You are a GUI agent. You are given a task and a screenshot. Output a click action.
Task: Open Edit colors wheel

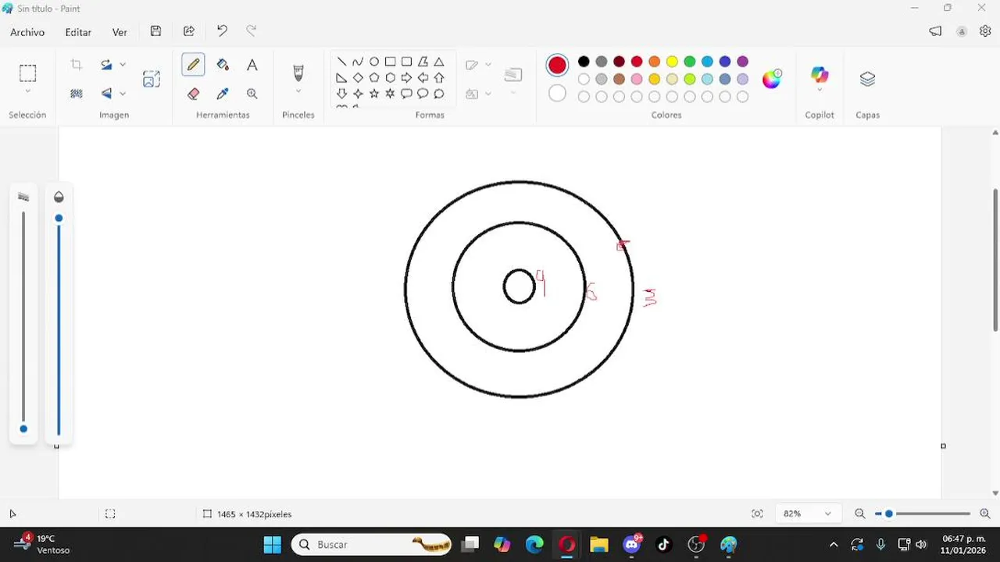pos(772,79)
